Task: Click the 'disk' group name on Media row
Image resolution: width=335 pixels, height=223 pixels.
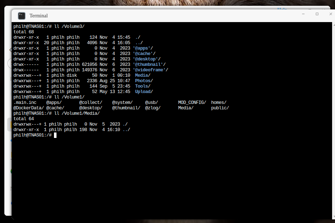Action: point(72,75)
